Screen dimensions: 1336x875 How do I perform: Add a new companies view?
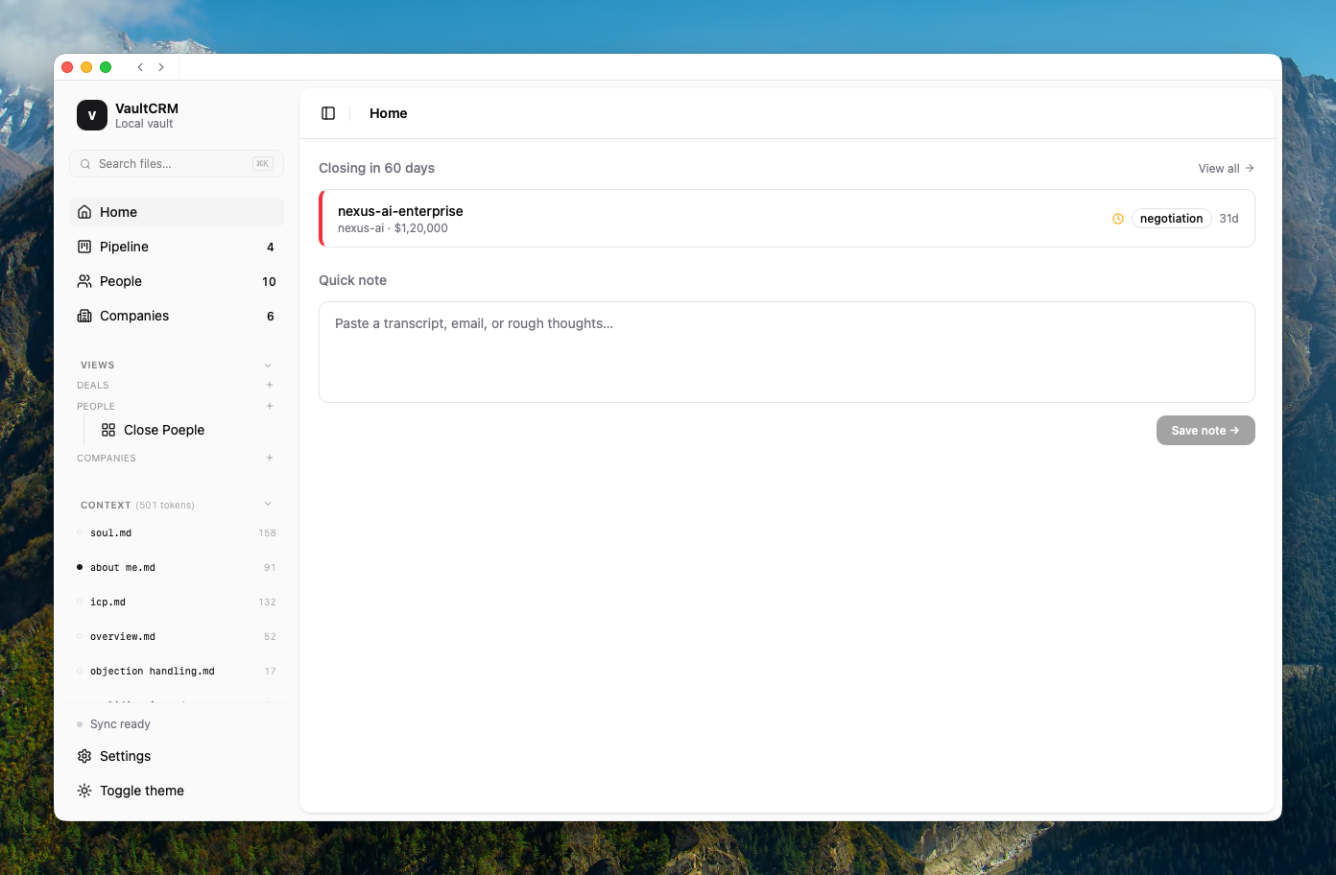tap(270, 458)
